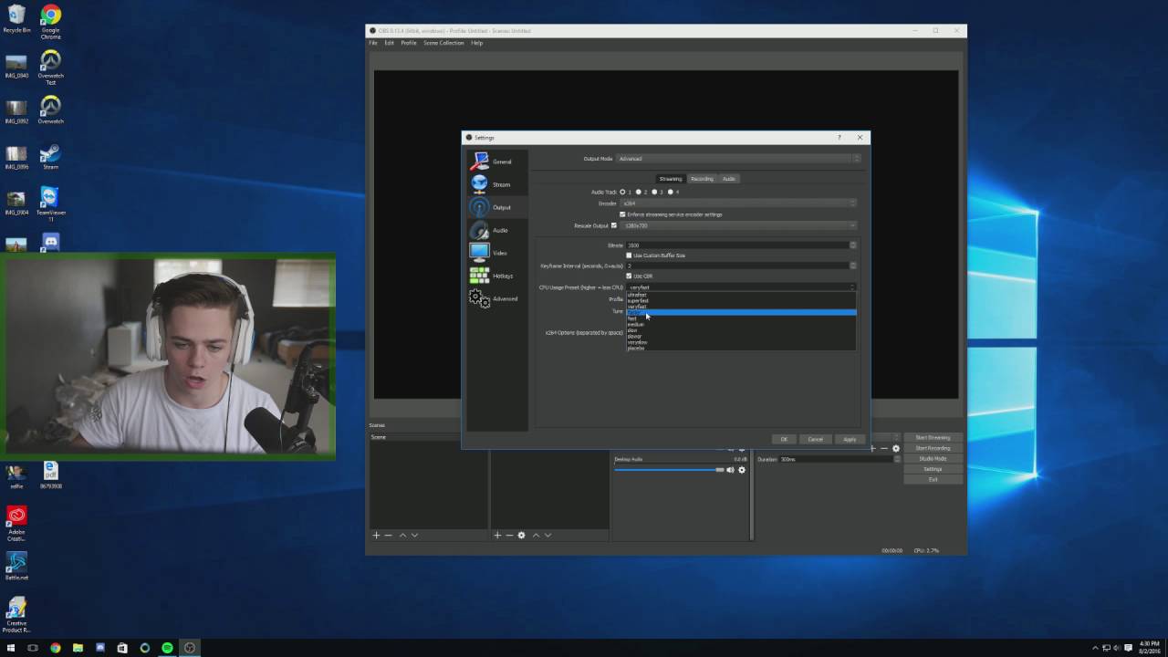The width and height of the screenshot is (1168, 657).
Task: Toggle Rescale Output checkbox
Action: tap(614, 225)
